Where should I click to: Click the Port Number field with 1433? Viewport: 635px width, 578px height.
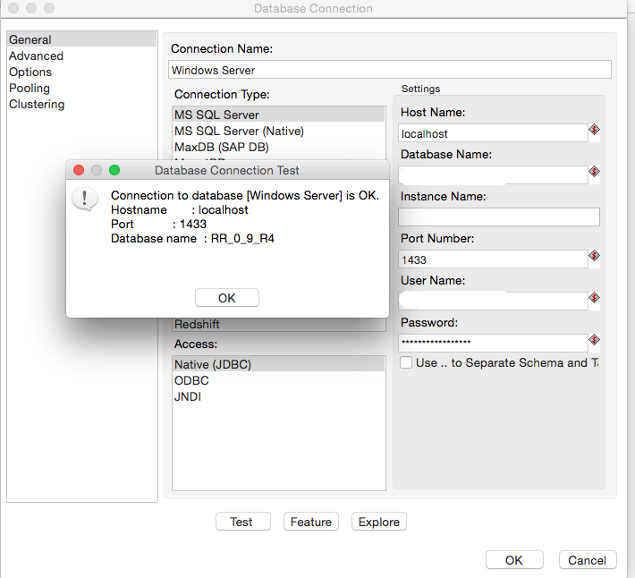[x=493, y=259]
